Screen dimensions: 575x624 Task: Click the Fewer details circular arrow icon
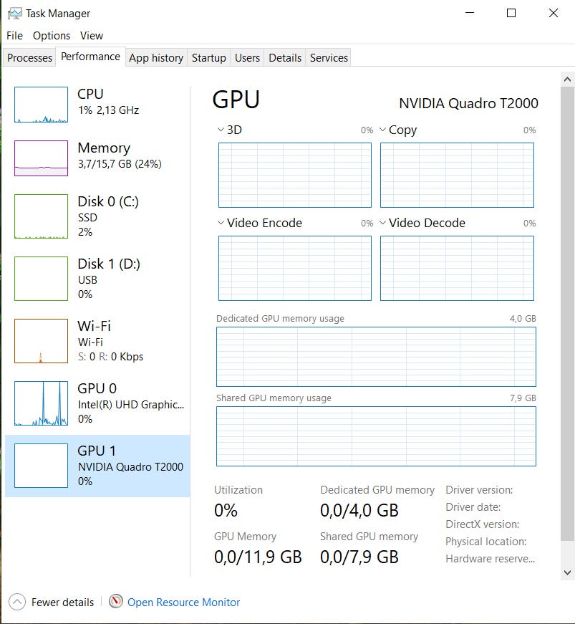[18, 602]
